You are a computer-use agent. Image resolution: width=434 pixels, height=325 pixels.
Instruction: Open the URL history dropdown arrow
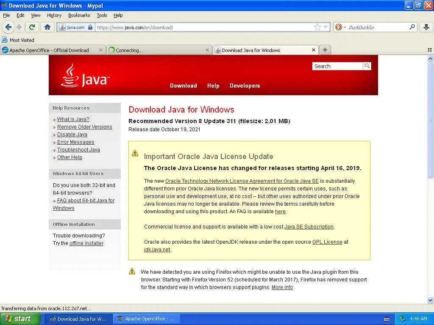click(326, 27)
